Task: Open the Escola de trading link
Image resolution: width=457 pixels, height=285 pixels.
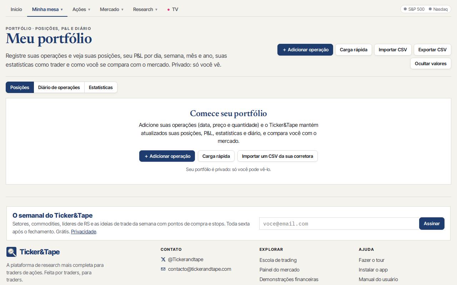Action: coord(278,260)
